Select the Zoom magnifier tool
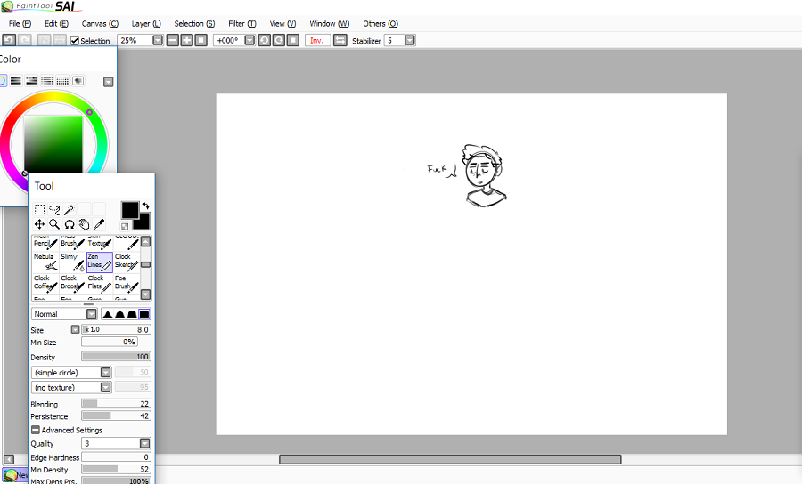 tap(54, 224)
